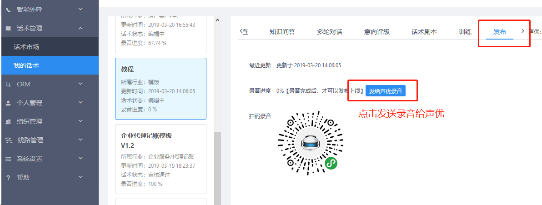This screenshot has height=205, width=542.
Task: Click the route icon beside 线路管理
Action: click(8, 140)
